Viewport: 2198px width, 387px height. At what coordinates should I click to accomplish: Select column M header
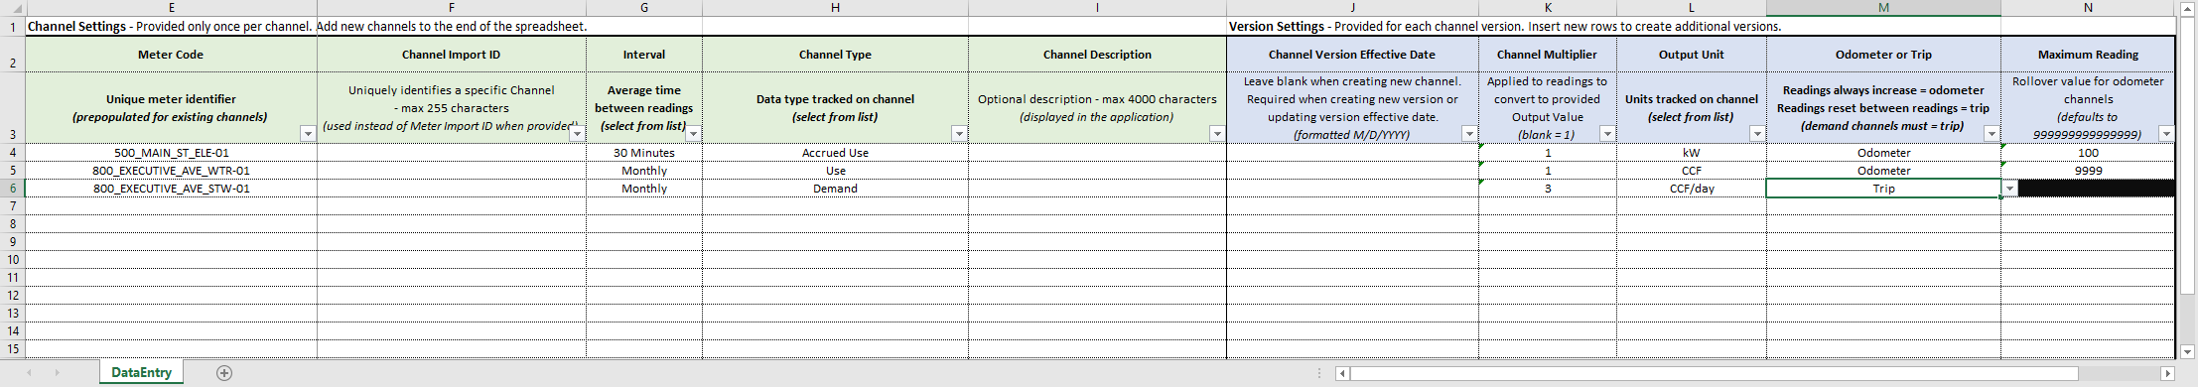click(x=1883, y=8)
